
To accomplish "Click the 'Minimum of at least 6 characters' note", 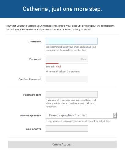I will (x=63, y=72).
